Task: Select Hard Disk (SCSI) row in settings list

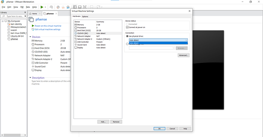Action: [x=98, y=30]
